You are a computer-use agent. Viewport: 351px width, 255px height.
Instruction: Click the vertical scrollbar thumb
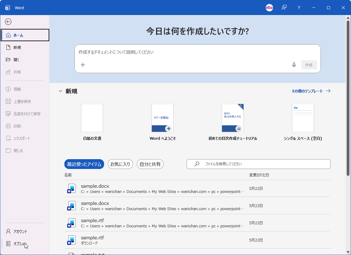pos(348,98)
